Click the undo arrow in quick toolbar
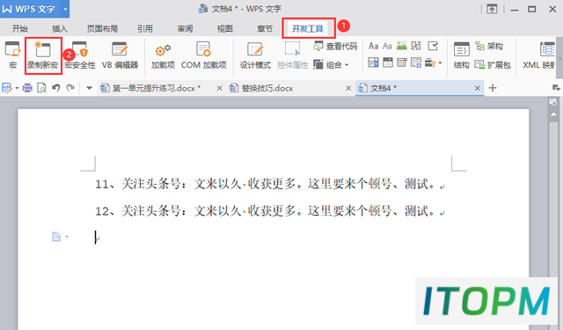This screenshot has width=563, height=330. click(56, 88)
